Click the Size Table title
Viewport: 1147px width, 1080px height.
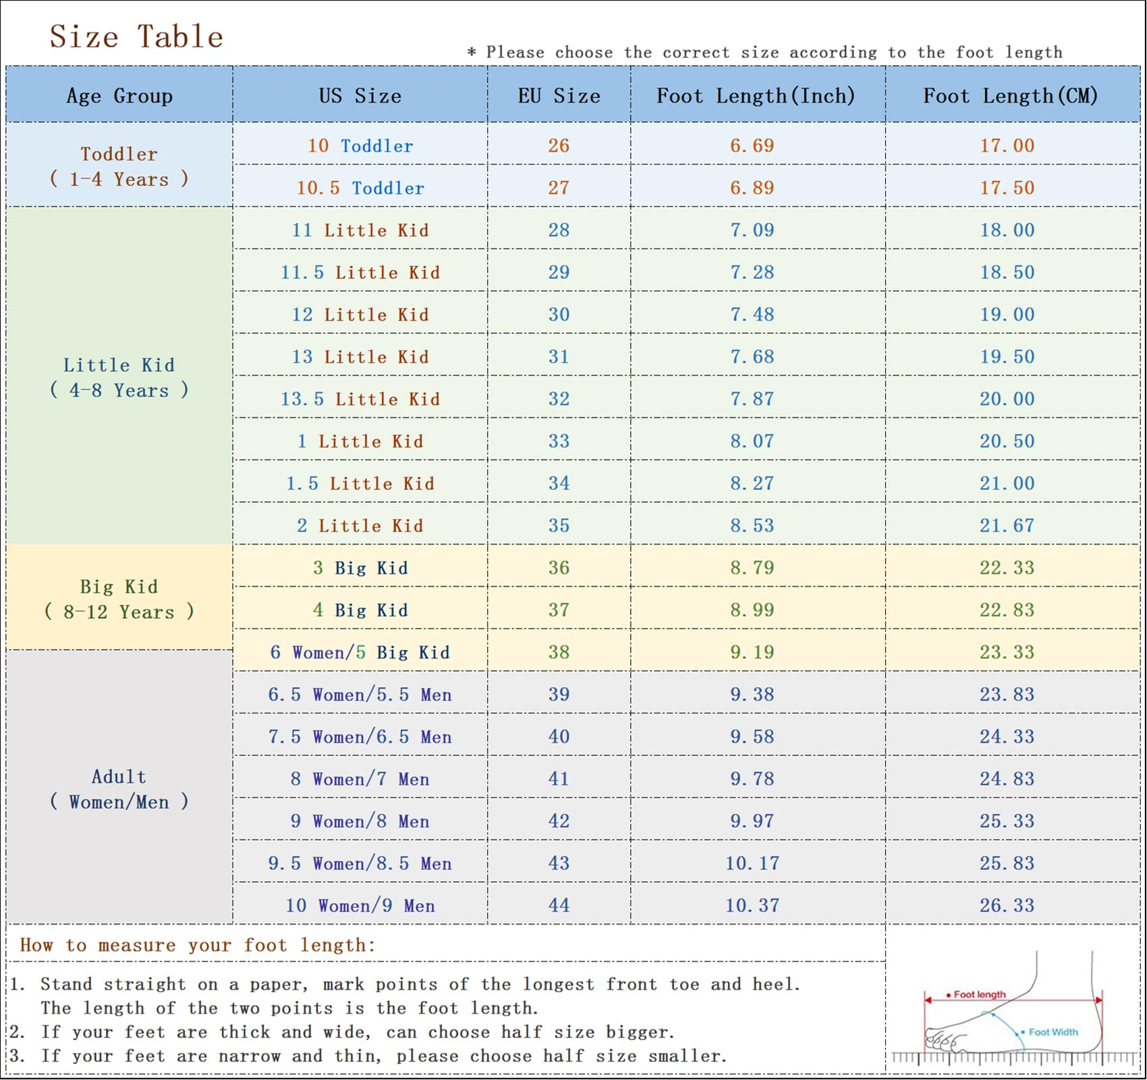[136, 36]
